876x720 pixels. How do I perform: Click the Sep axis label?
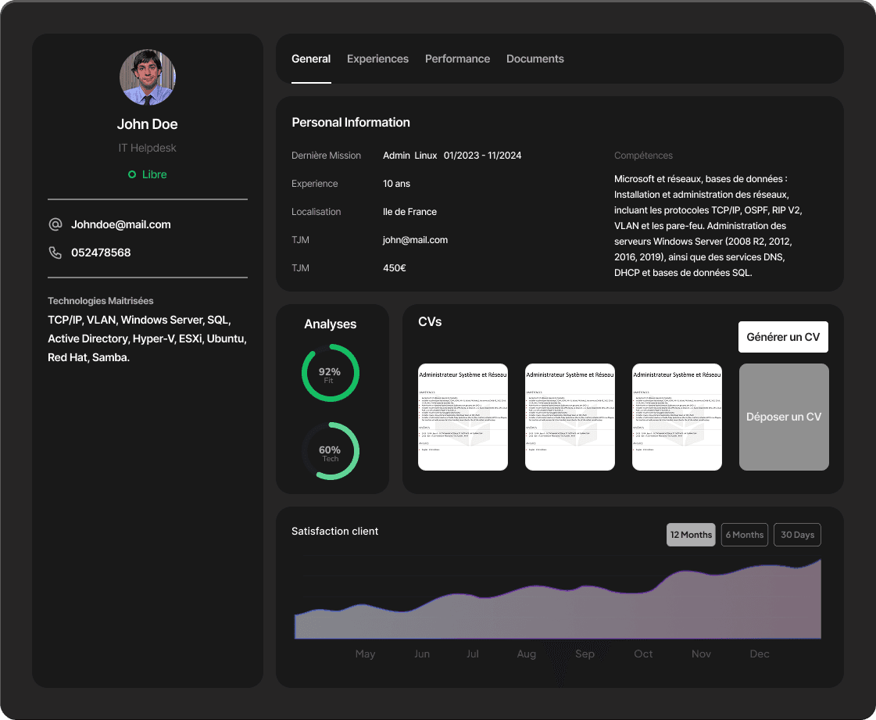click(585, 654)
